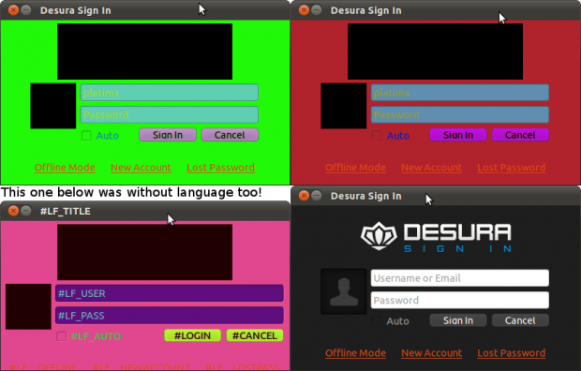Follow Offline Mode link in green window
Image resolution: width=581 pixels, height=371 pixels.
coord(65,168)
